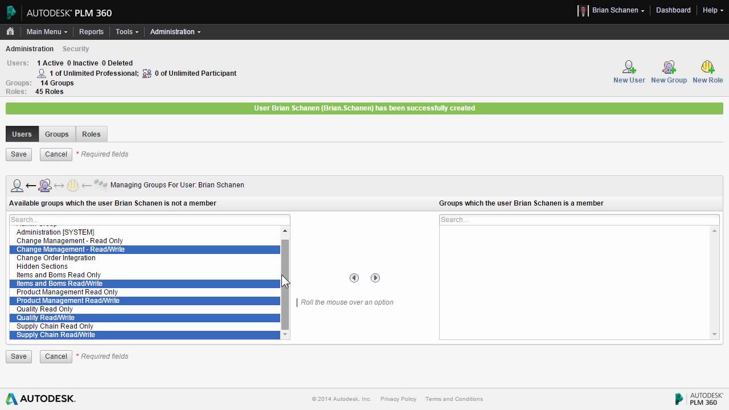
Task: Select Change Management - Read Only group
Action: pos(145,241)
